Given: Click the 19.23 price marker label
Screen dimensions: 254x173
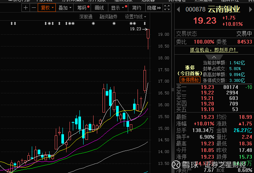Looking at the screenshot, I should (136, 29).
